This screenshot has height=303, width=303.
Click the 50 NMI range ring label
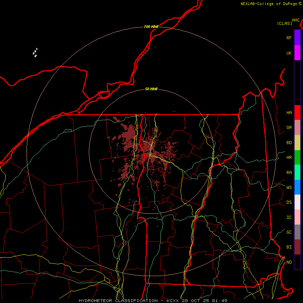[151, 89]
